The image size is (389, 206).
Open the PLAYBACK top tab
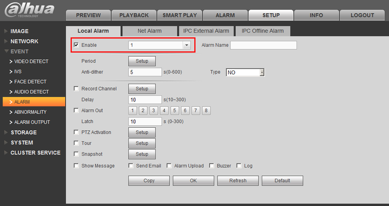[134, 15]
